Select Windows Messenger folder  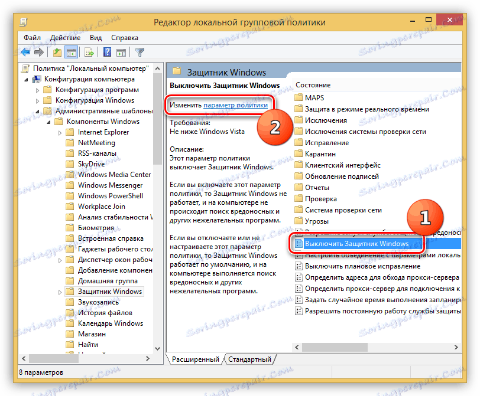[110, 185]
